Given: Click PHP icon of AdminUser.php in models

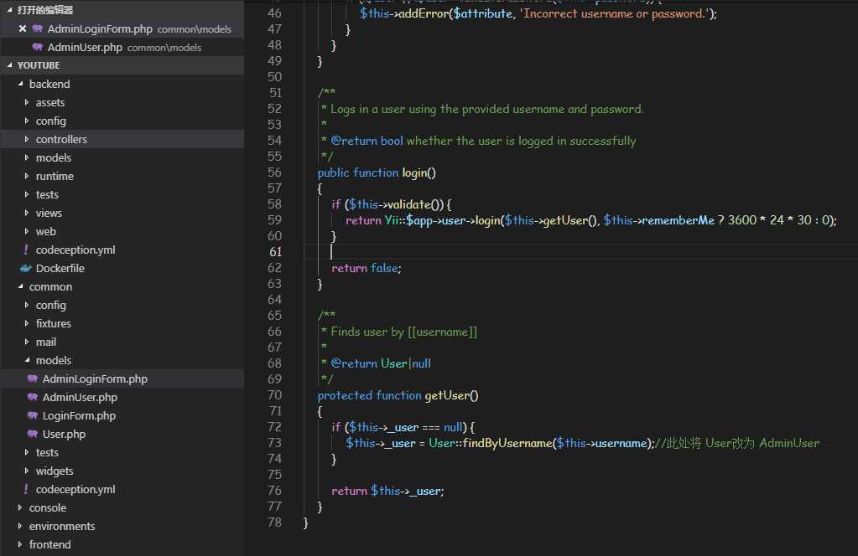Looking at the screenshot, I should (x=33, y=397).
